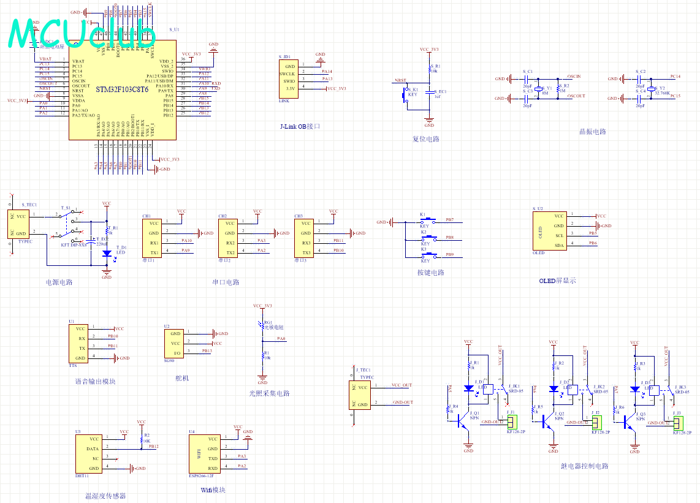Select the S_JD1 J-Link connector block
Screen dimensions: 700x503
pos(291,78)
